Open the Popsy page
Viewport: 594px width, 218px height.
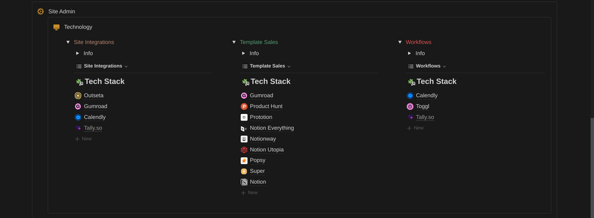(x=258, y=161)
